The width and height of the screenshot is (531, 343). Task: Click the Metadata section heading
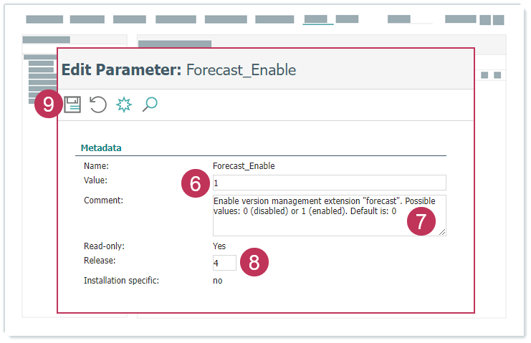pyautogui.click(x=100, y=148)
